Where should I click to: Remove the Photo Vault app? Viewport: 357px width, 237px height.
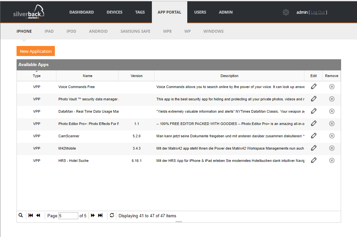tap(332, 99)
